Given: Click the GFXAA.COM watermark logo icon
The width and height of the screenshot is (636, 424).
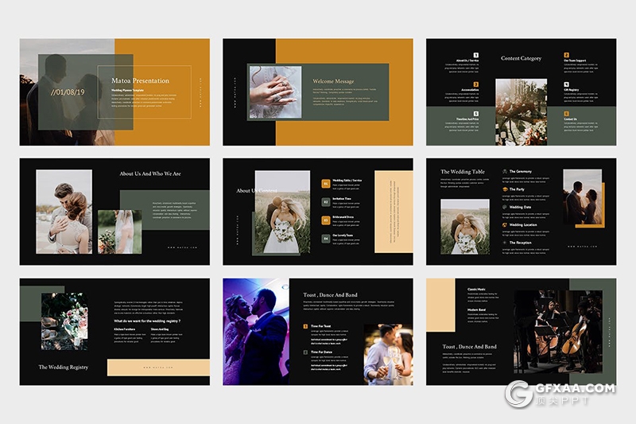Looking at the screenshot, I should (519, 394).
